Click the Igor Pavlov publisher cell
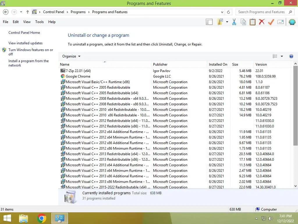 click(162, 71)
